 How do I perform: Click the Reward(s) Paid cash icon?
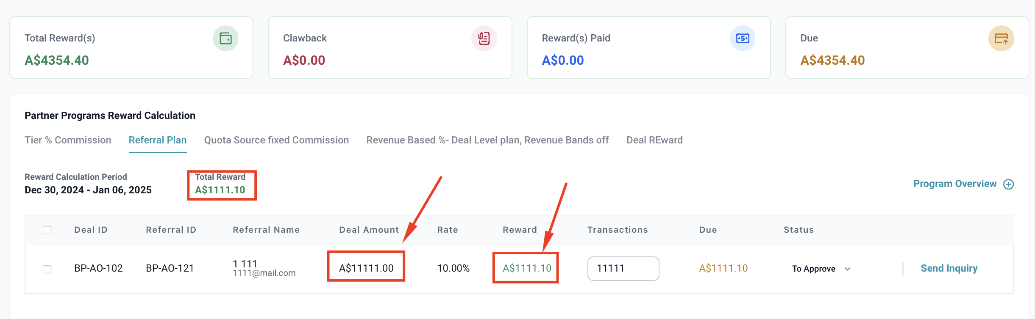(x=743, y=38)
